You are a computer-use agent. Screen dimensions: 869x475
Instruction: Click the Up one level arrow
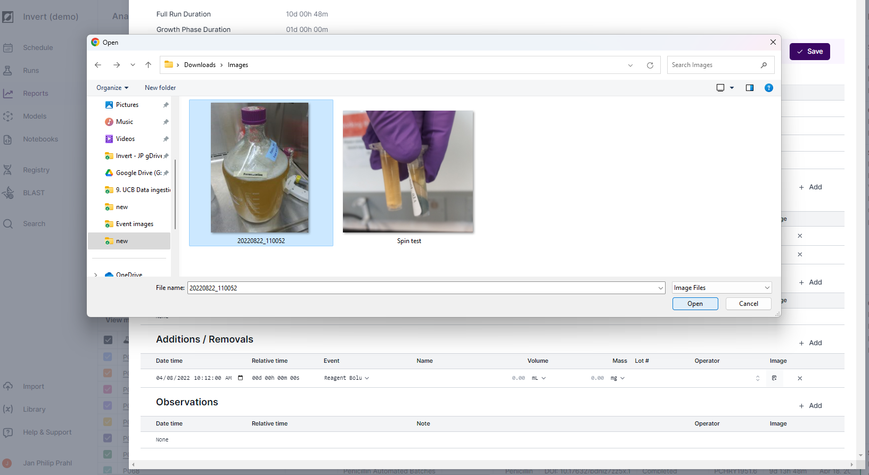(149, 65)
